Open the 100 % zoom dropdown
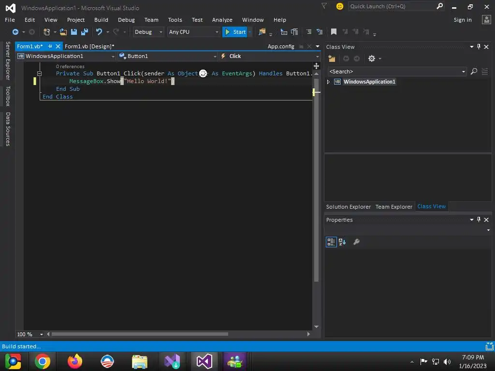 point(42,334)
